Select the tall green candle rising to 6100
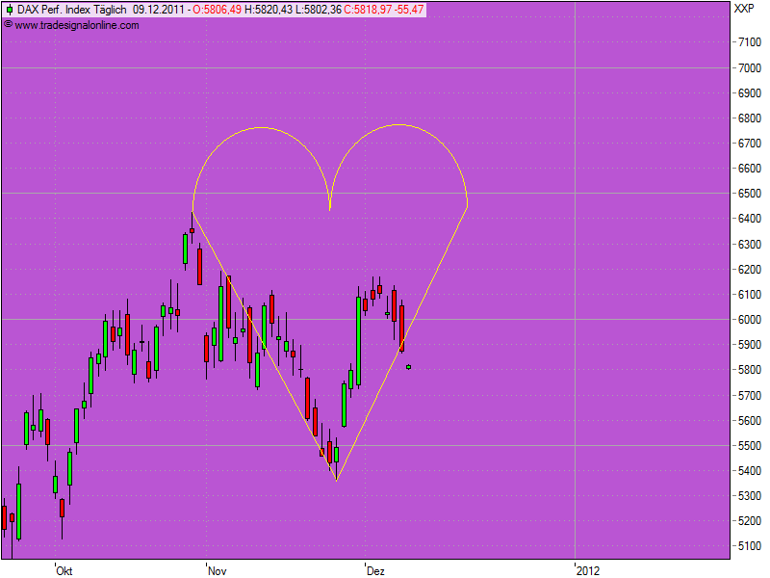Viewport: 770px width, 578px height. [358, 340]
